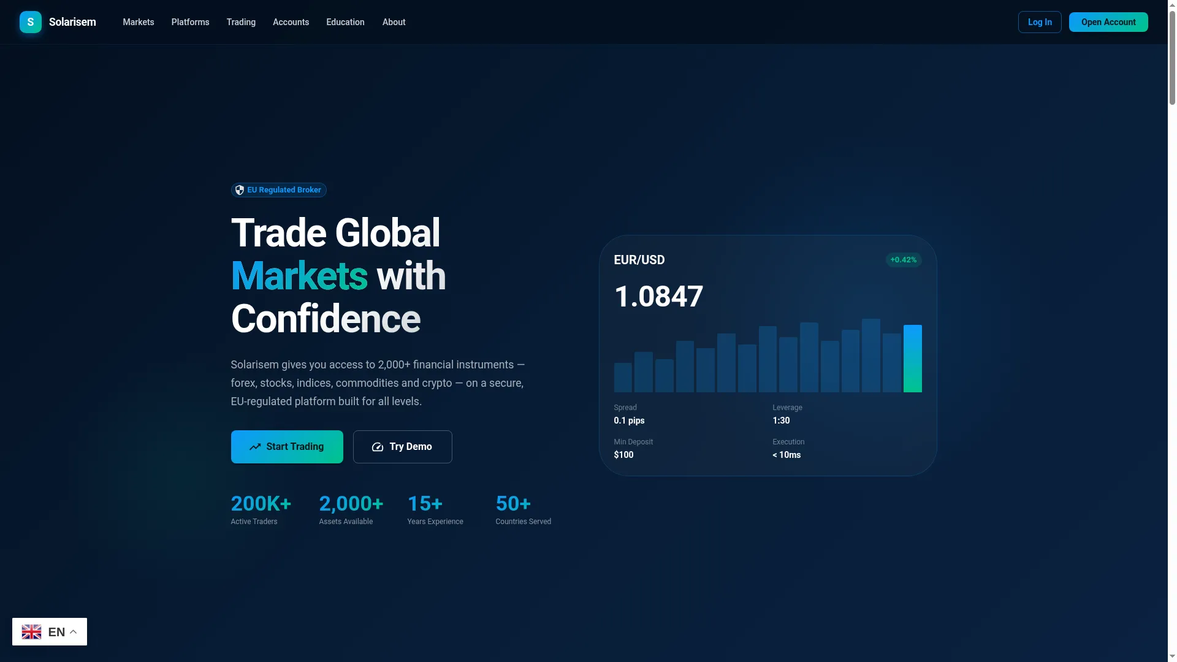Open the Markets menu
This screenshot has width=1177, height=662.
coord(139,22)
